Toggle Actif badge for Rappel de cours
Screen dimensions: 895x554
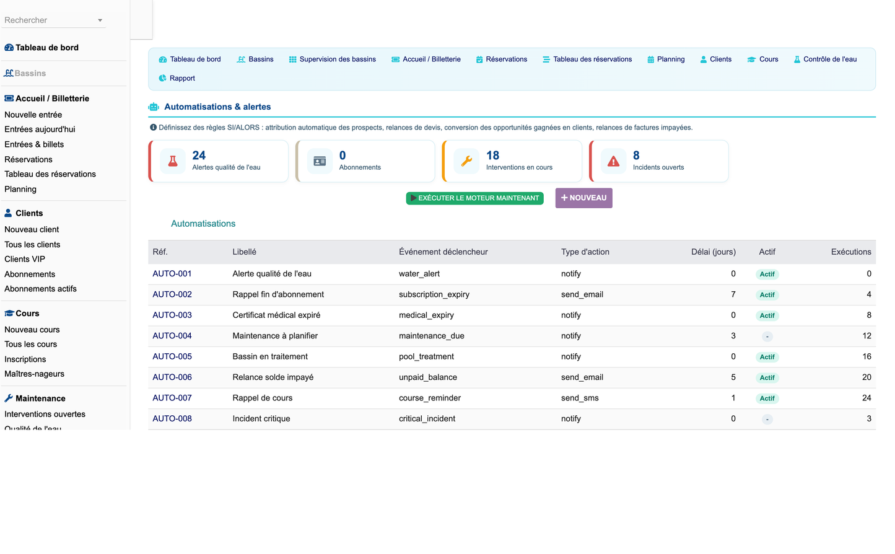[x=767, y=398]
